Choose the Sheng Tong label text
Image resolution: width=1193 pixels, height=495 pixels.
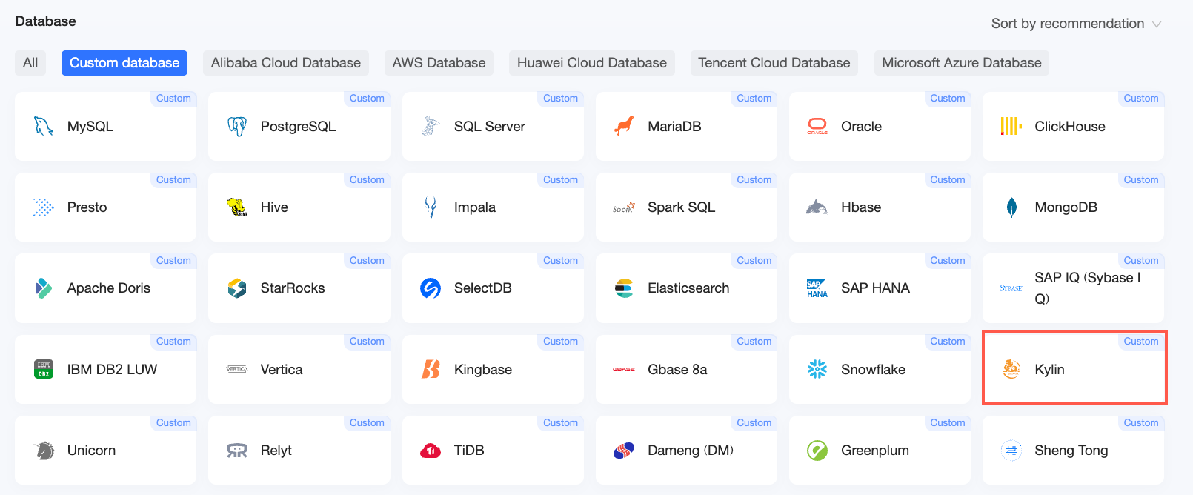1071,450
